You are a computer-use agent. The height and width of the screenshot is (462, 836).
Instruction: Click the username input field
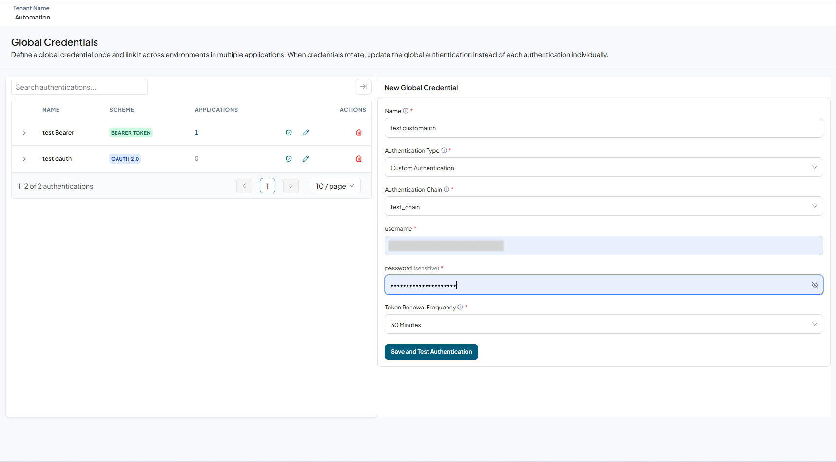[603, 246]
